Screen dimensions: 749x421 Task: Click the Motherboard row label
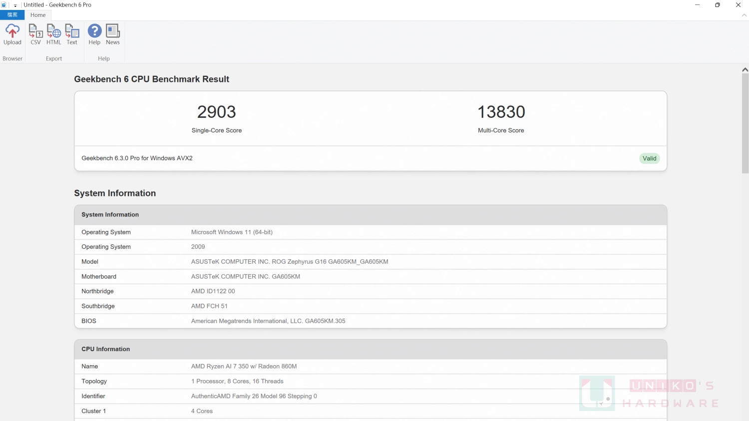(99, 276)
